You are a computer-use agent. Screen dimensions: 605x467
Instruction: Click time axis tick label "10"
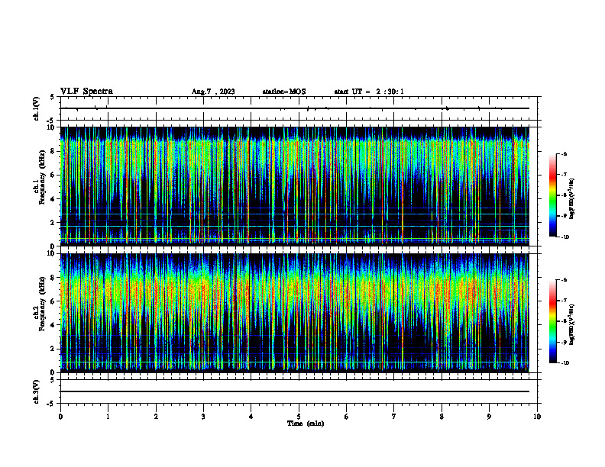tap(537, 417)
